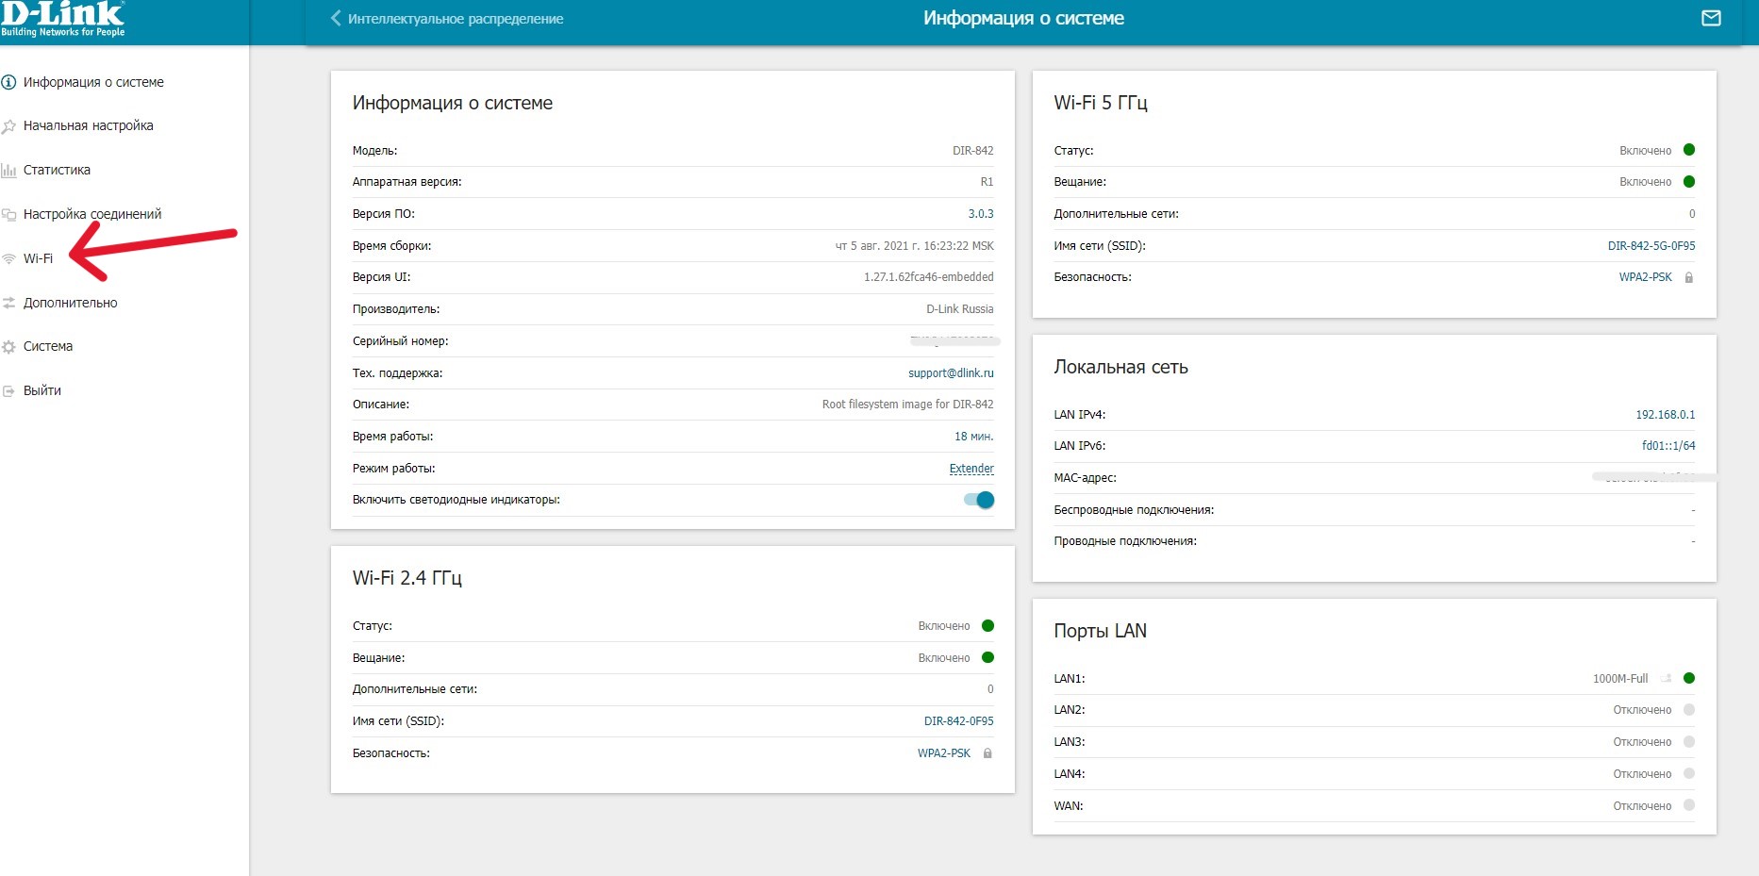Click the lock icon in Wi-Fi 5 ГГц security row
Image resolution: width=1759 pixels, height=876 pixels.
coord(1689,277)
